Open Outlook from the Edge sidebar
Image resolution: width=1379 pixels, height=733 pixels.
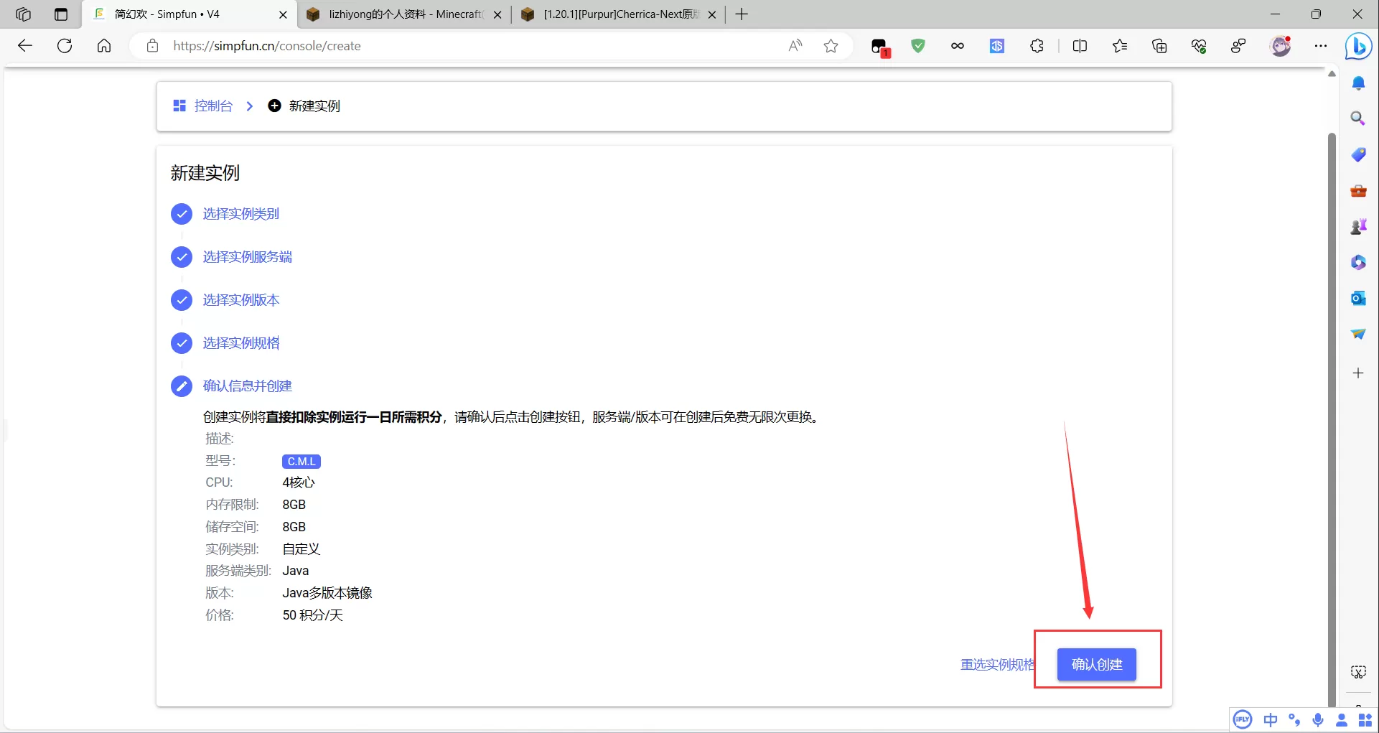(1357, 298)
